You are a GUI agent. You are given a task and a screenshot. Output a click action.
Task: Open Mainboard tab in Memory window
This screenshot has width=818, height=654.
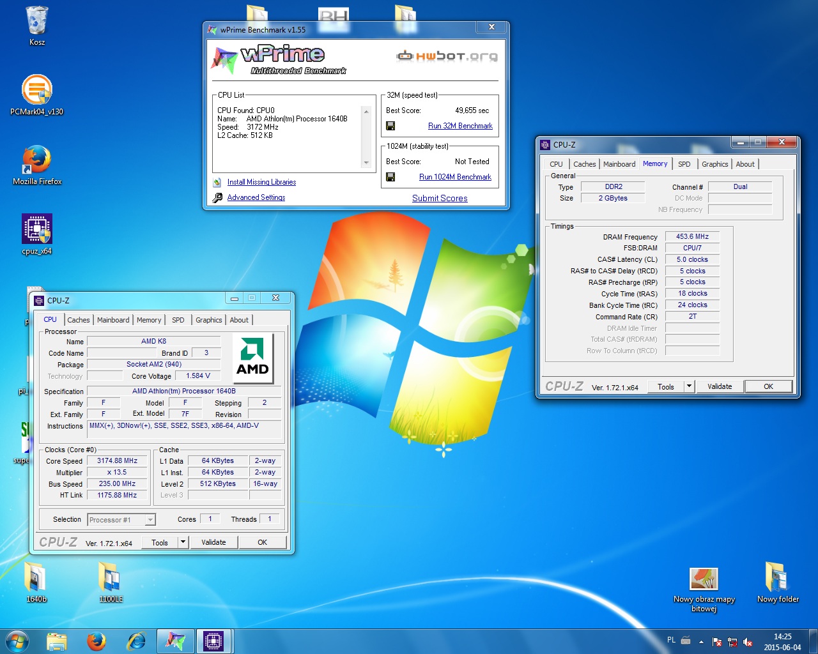point(619,164)
